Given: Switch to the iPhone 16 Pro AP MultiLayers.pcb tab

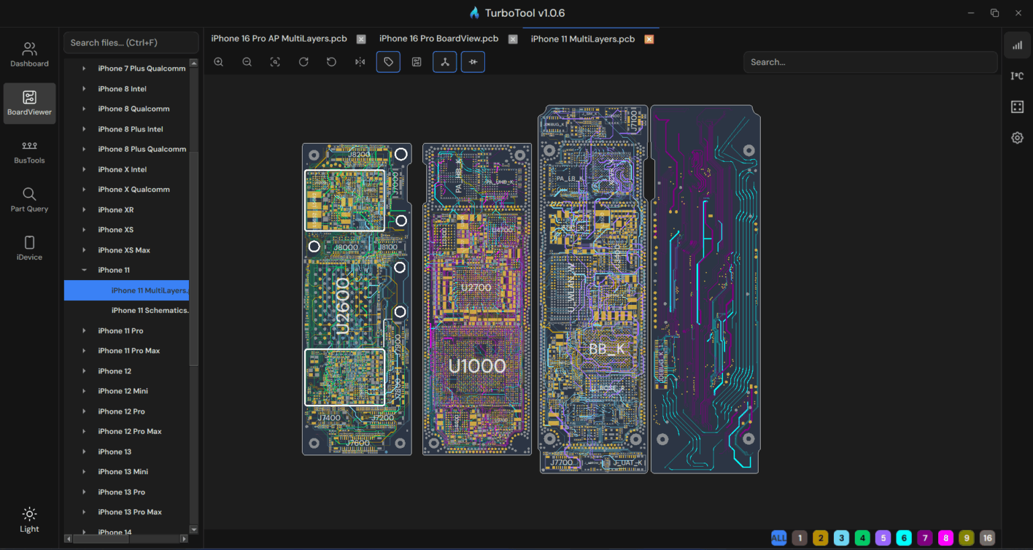Looking at the screenshot, I should coord(278,38).
